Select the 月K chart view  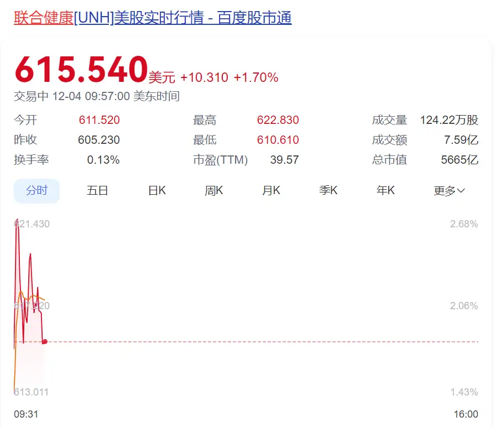[270, 190]
